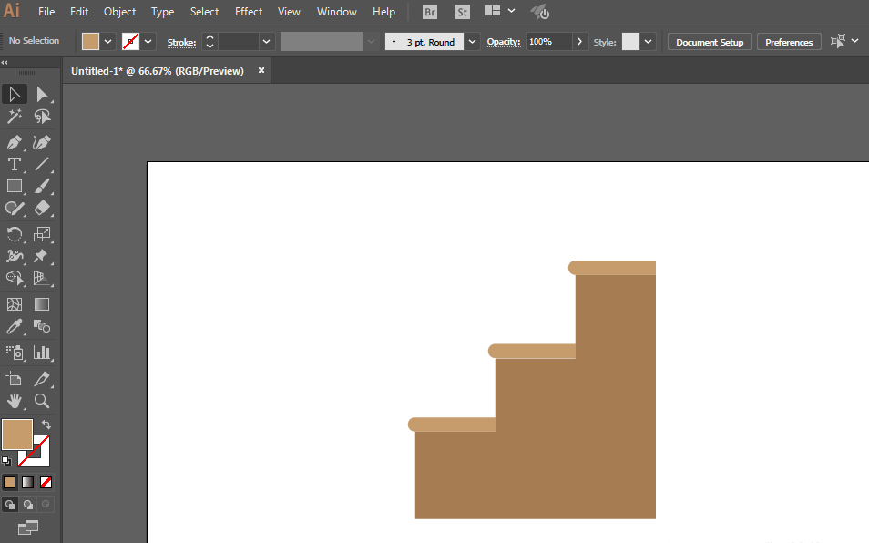Select the Type tool

tap(15, 165)
